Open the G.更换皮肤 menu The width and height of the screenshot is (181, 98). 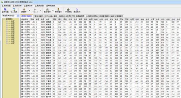(39, 6)
